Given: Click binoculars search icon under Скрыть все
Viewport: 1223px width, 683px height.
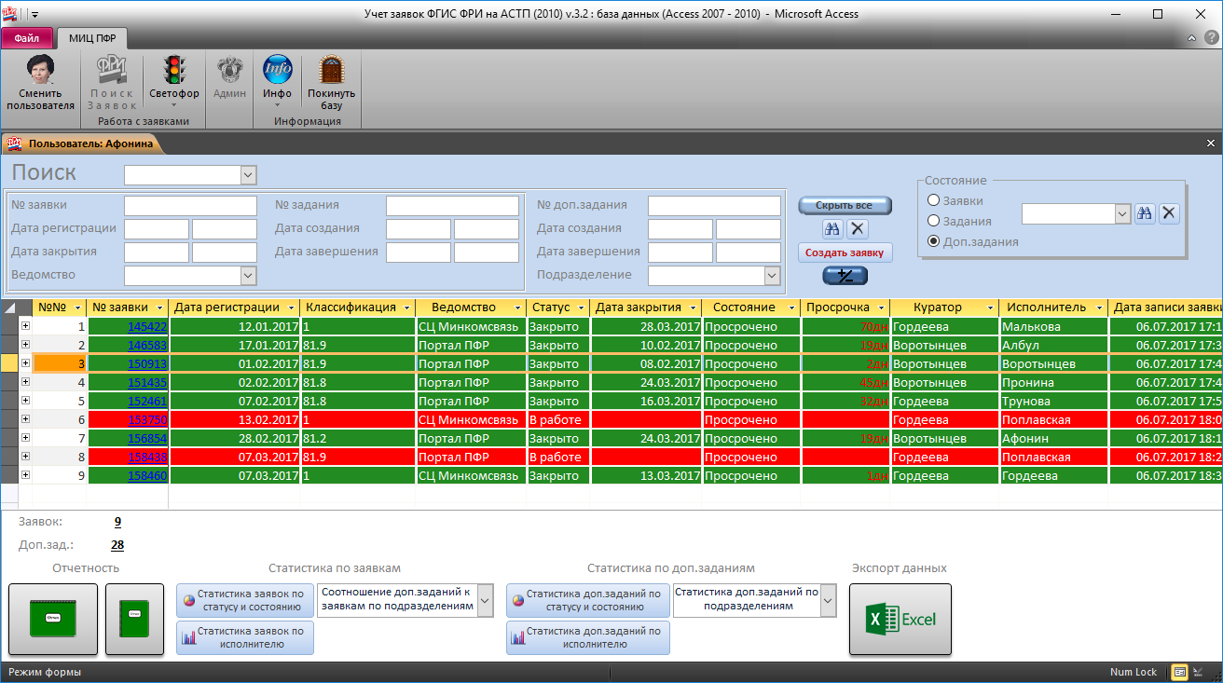Looking at the screenshot, I should click(x=832, y=229).
